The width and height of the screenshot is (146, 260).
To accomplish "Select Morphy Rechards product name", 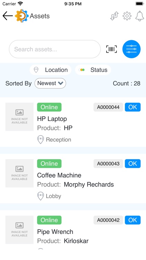I will coord(89,184).
